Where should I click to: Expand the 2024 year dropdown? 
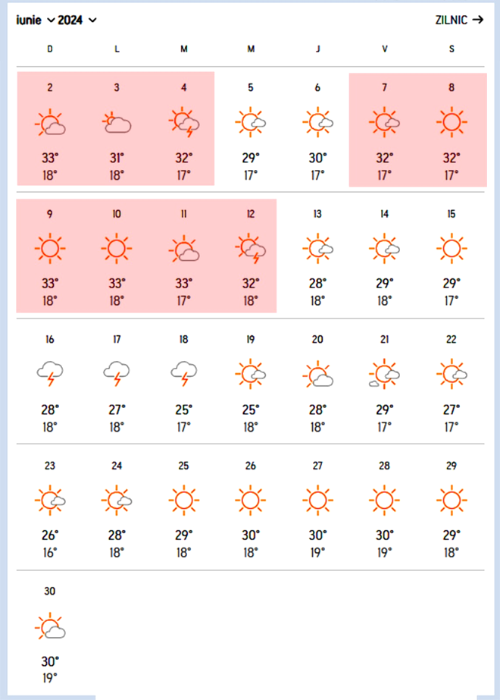pos(77,20)
